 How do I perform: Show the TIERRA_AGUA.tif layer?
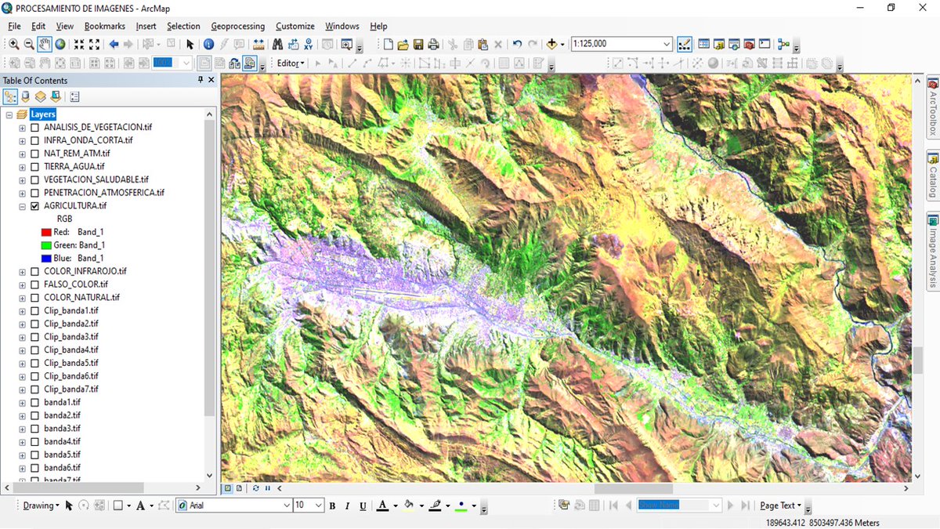(34, 166)
